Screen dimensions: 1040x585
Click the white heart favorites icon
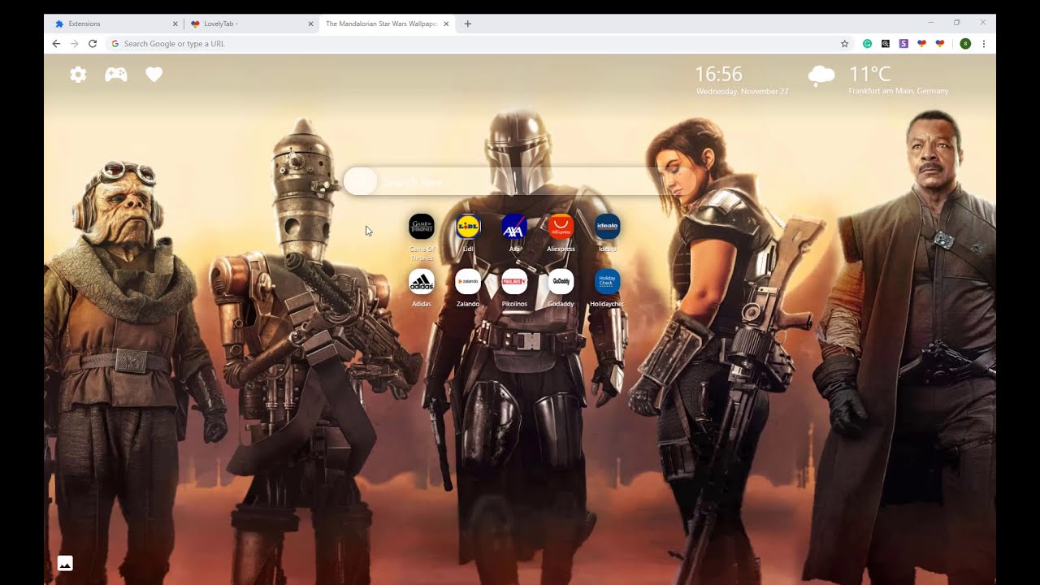154,75
